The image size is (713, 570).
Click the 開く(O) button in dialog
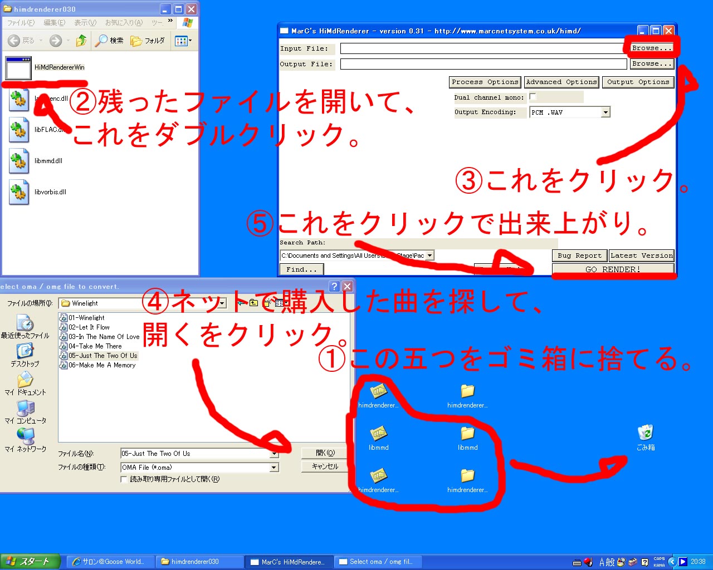[325, 453]
